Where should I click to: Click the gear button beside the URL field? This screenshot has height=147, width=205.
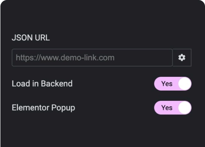tap(182, 58)
